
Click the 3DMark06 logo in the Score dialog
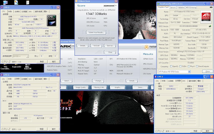(110, 6)
